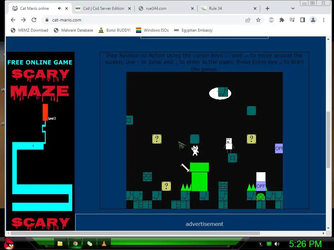This screenshot has width=334, height=250.
Task: Open the Windows ISOs bookmark
Action: click(152, 30)
